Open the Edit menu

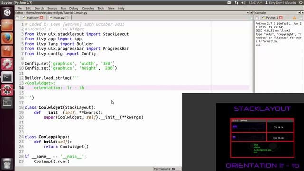click(28, 8)
